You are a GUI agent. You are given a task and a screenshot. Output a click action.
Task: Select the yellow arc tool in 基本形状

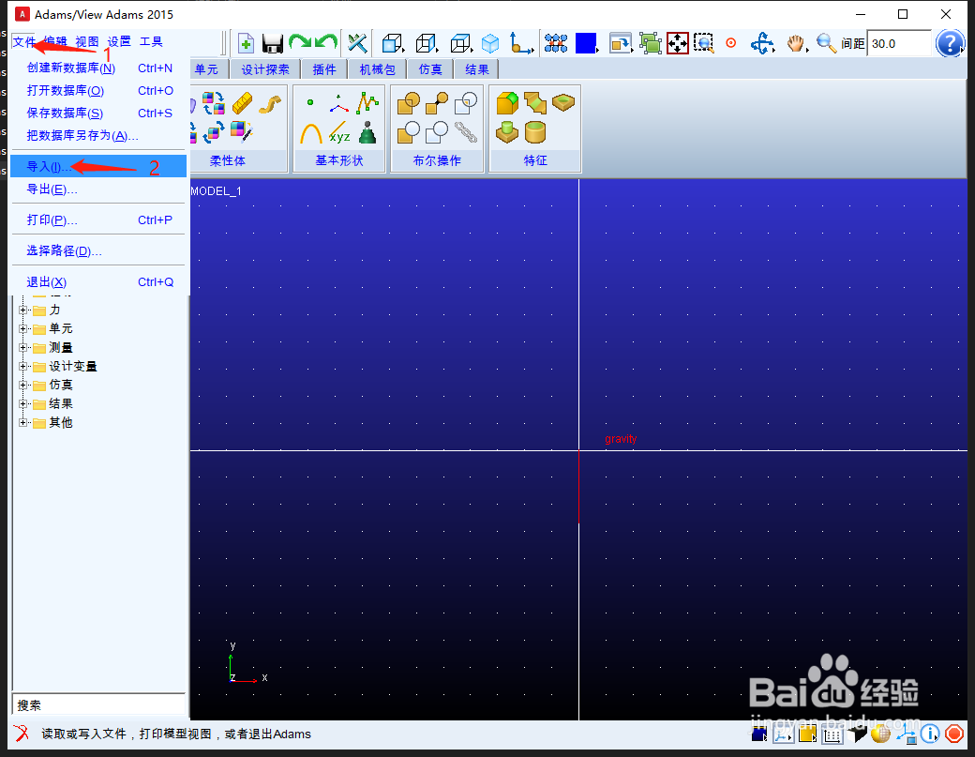pyautogui.click(x=310, y=132)
